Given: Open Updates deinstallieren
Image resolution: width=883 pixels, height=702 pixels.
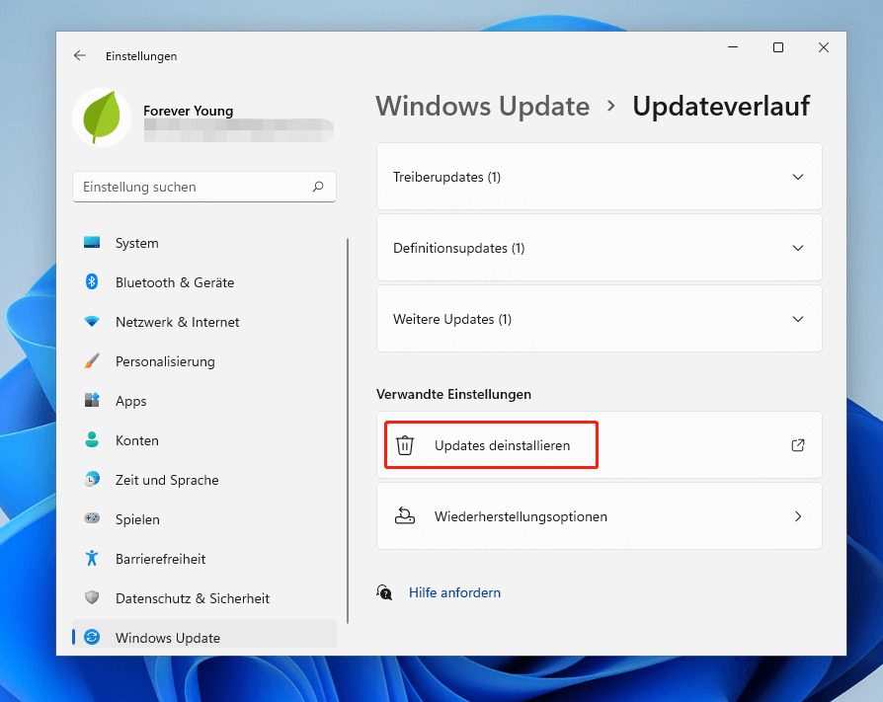Looking at the screenshot, I should 491,445.
